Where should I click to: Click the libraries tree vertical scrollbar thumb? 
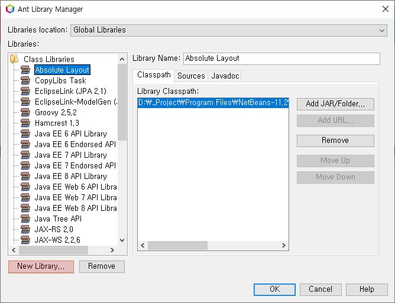point(122,102)
